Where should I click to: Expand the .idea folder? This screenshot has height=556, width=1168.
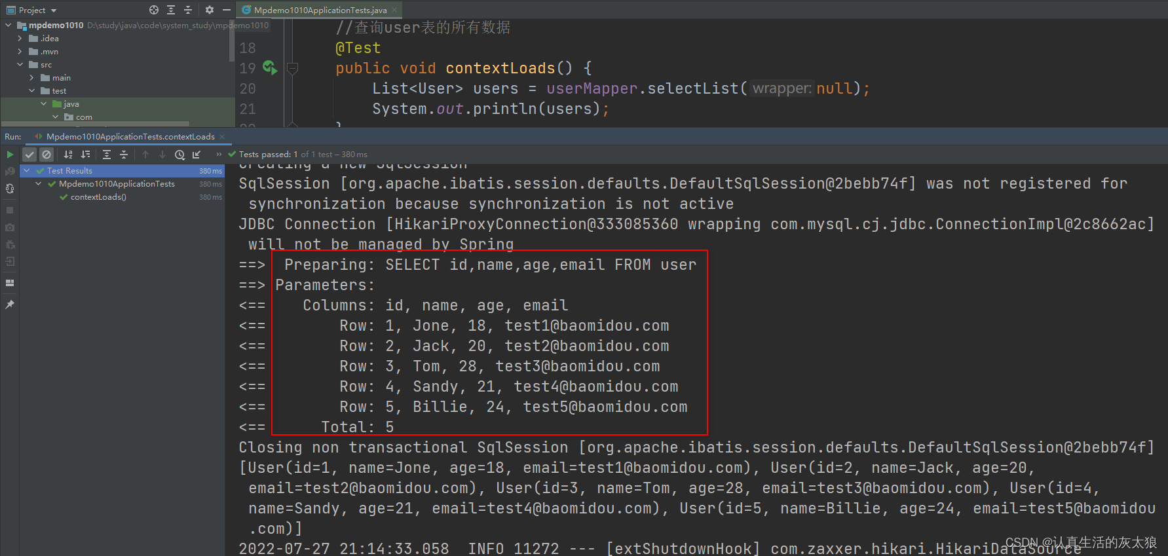tap(20, 38)
